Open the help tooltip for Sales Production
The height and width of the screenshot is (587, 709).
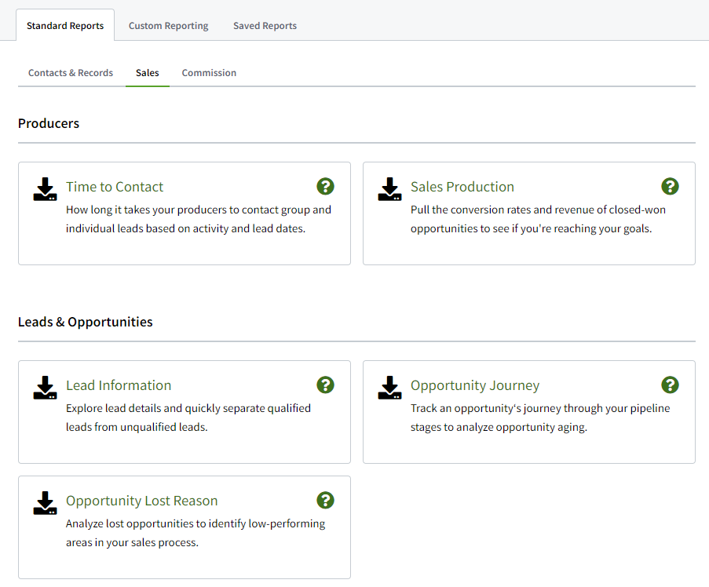[x=670, y=186]
